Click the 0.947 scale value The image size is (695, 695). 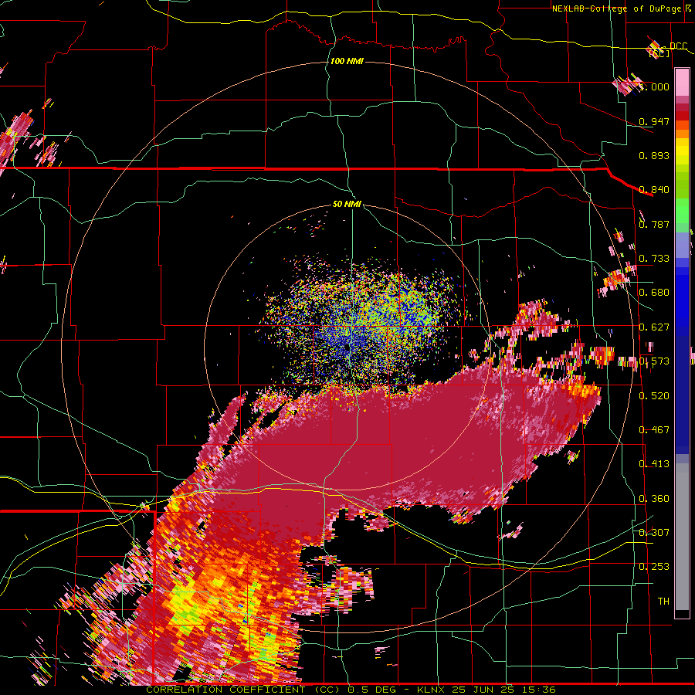(x=654, y=121)
